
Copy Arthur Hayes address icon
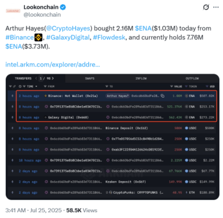click(x=162, y=96)
